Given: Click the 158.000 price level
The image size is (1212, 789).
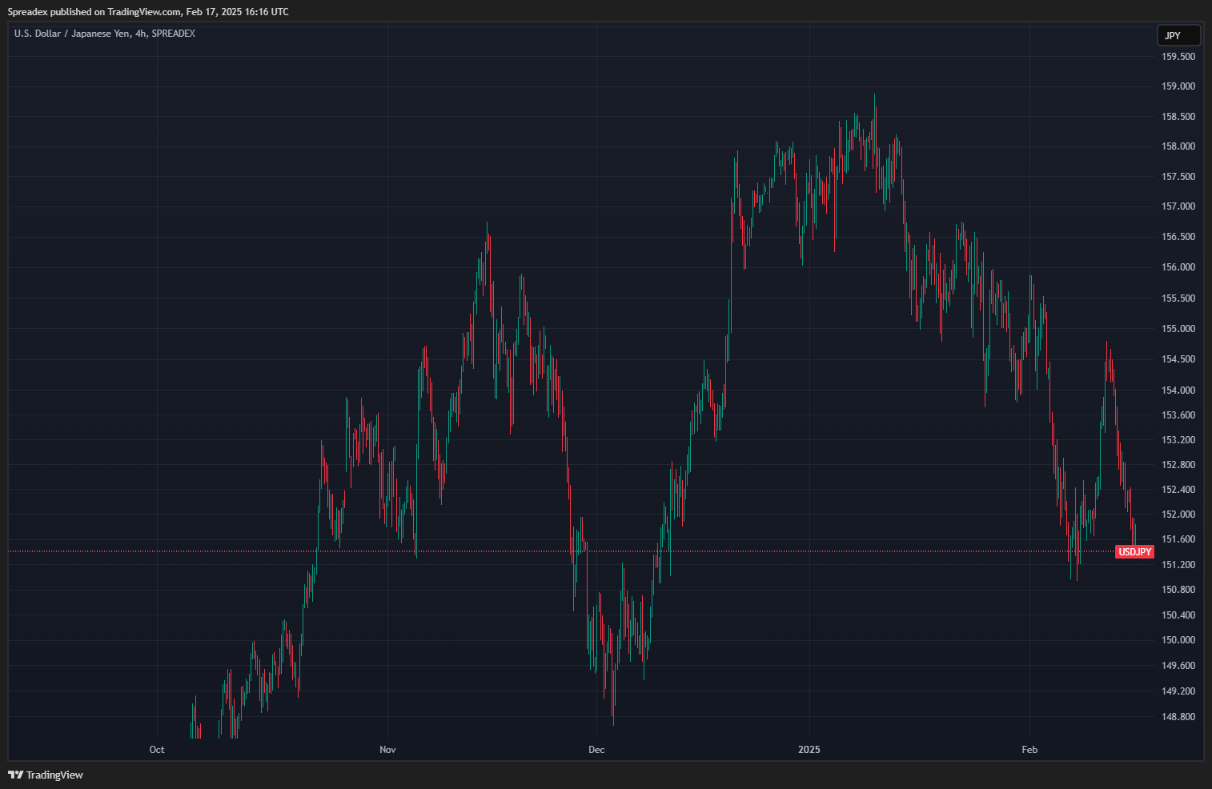Looking at the screenshot, I should pyautogui.click(x=1178, y=146).
